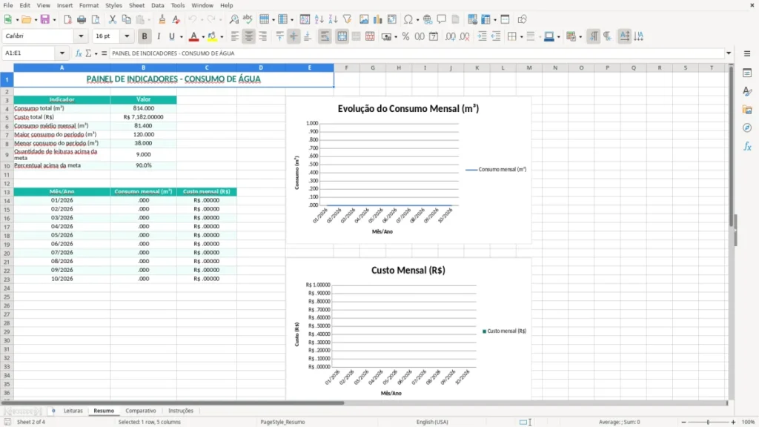Screen dimensions: 759x427
Task: Sort ascending A to Z
Action: pos(319,19)
